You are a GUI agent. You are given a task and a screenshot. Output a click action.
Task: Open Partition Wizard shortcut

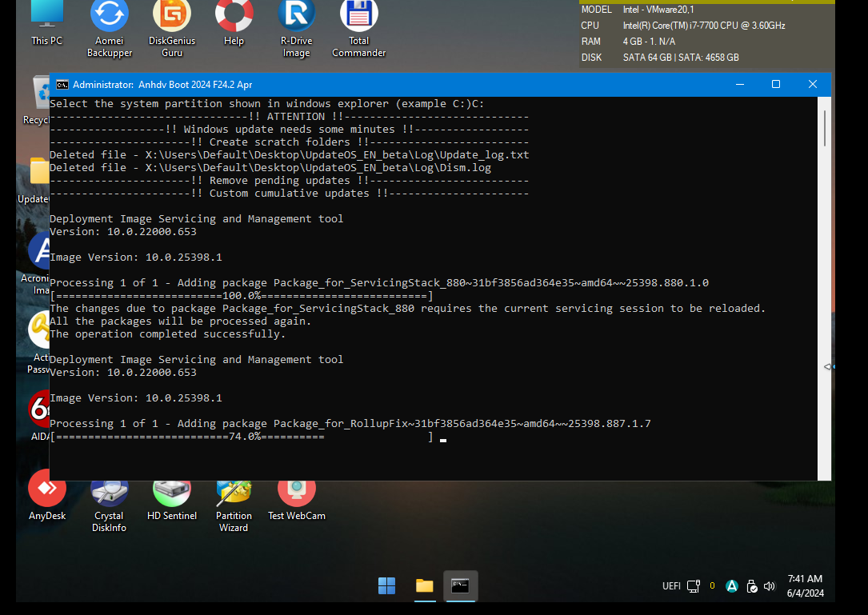pyautogui.click(x=234, y=505)
